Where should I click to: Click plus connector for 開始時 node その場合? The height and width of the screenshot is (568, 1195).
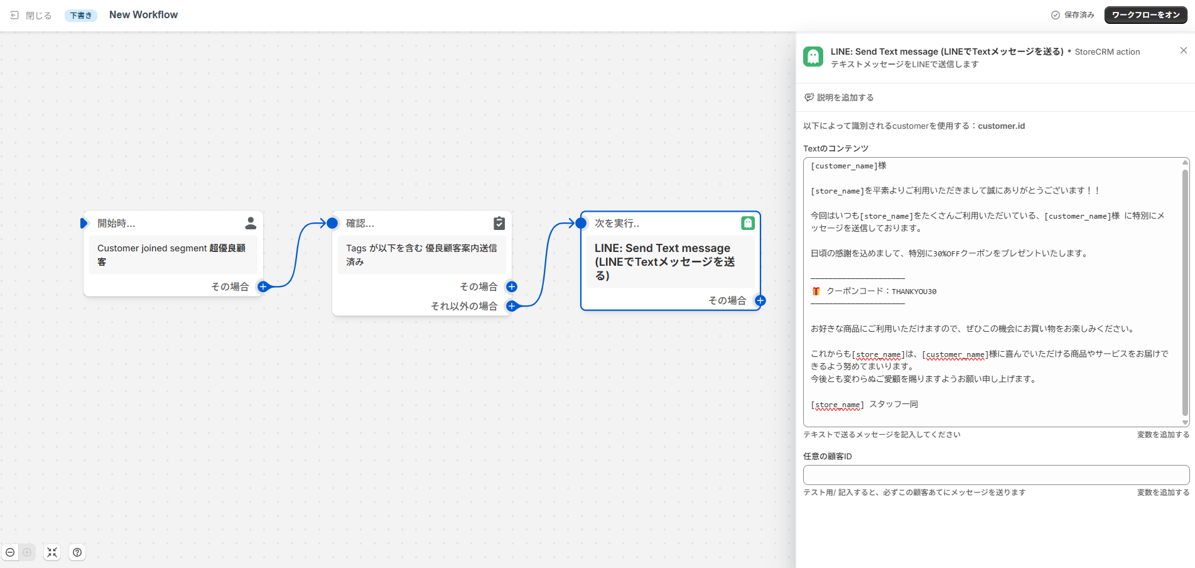[263, 287]
